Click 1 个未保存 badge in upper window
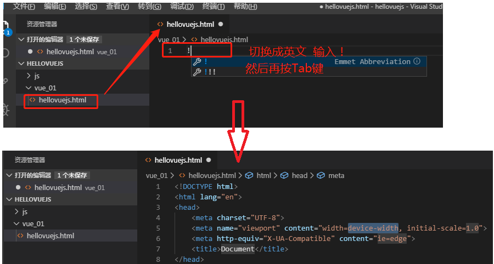The width and height of the screenshot is (494, 264). (84, 39)
